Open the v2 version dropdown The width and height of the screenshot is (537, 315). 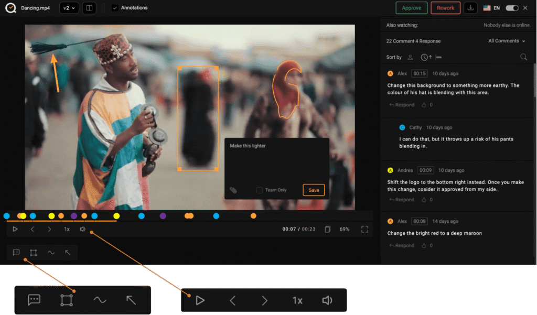(x=70, y=8)
